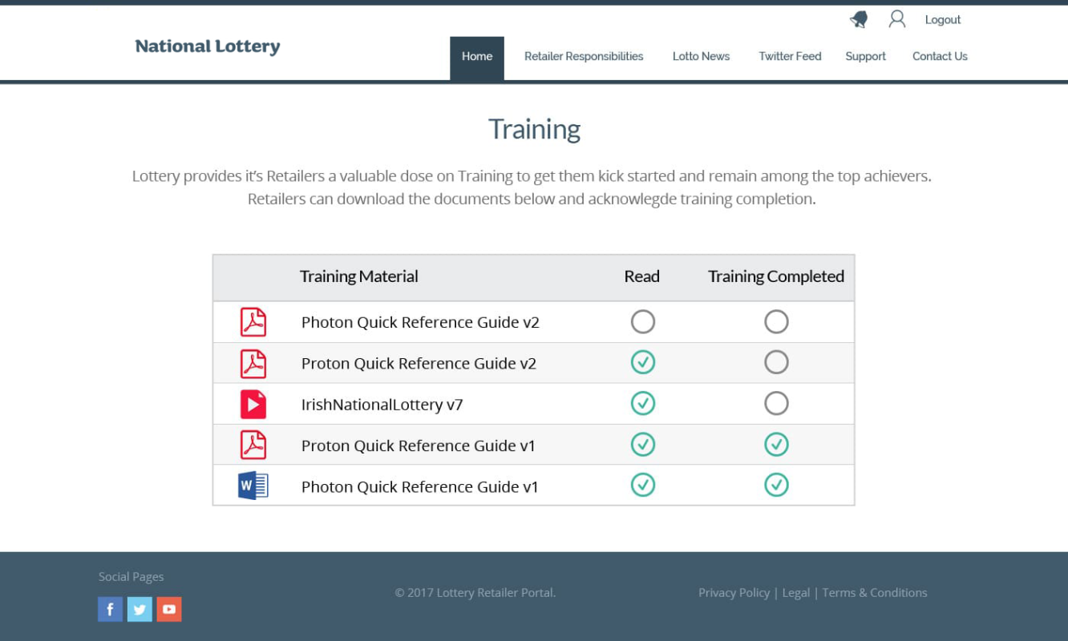Screen dimensions: 1068x641
Task: Toggle Training Completed for Photon Quick Reference Guide v1
Action: (x=776, y=485)
